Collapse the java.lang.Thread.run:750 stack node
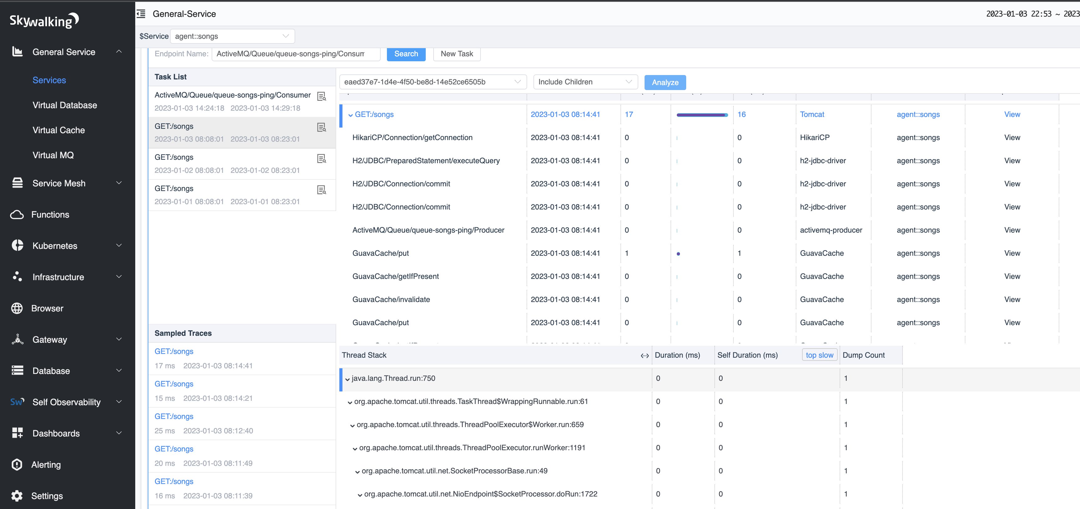Viewport: 1080px width, 509px height. point(347,379)
